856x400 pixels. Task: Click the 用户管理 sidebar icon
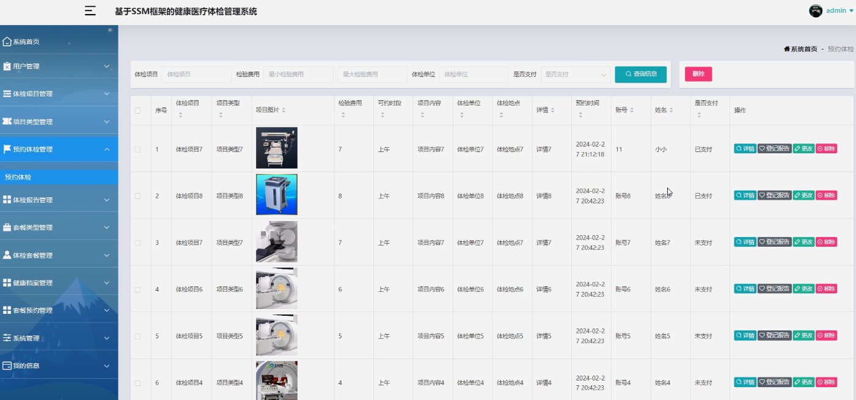(7, 66)
